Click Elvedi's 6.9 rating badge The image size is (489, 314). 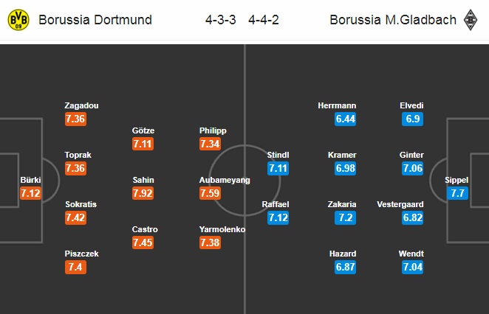click(411, 119)
